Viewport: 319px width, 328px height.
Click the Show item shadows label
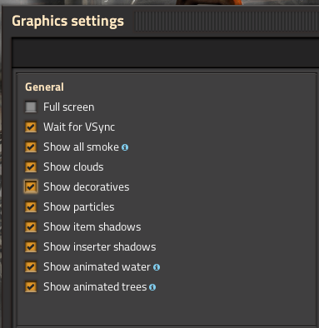[92, 227]
